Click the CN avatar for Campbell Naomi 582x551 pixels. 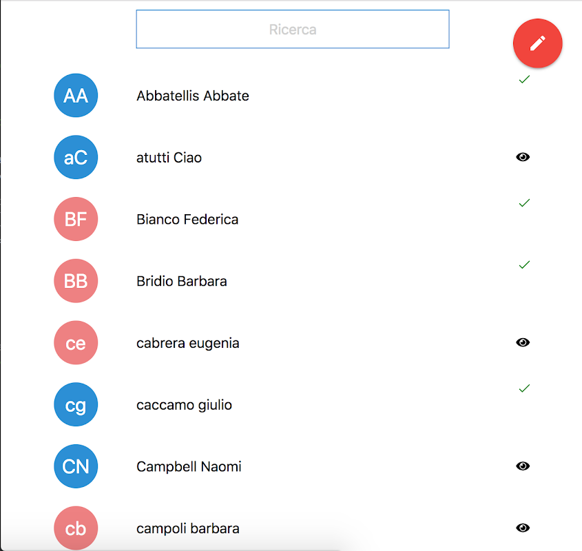tap(76, 466)
